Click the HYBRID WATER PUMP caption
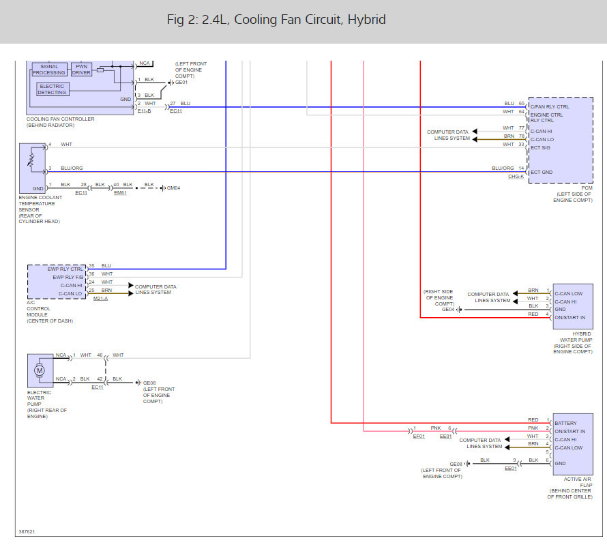607x547 pixels. (x=572, y=342)
